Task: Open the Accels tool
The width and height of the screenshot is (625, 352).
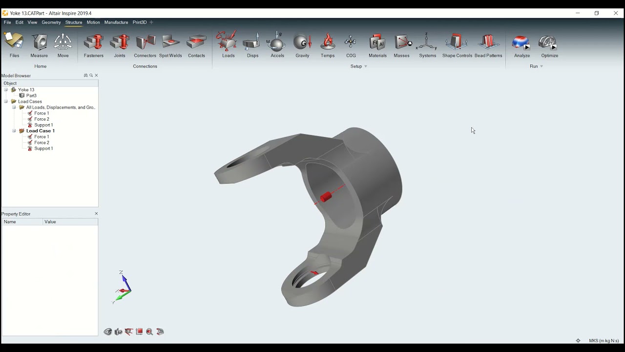Action: [x=277, y=45]
